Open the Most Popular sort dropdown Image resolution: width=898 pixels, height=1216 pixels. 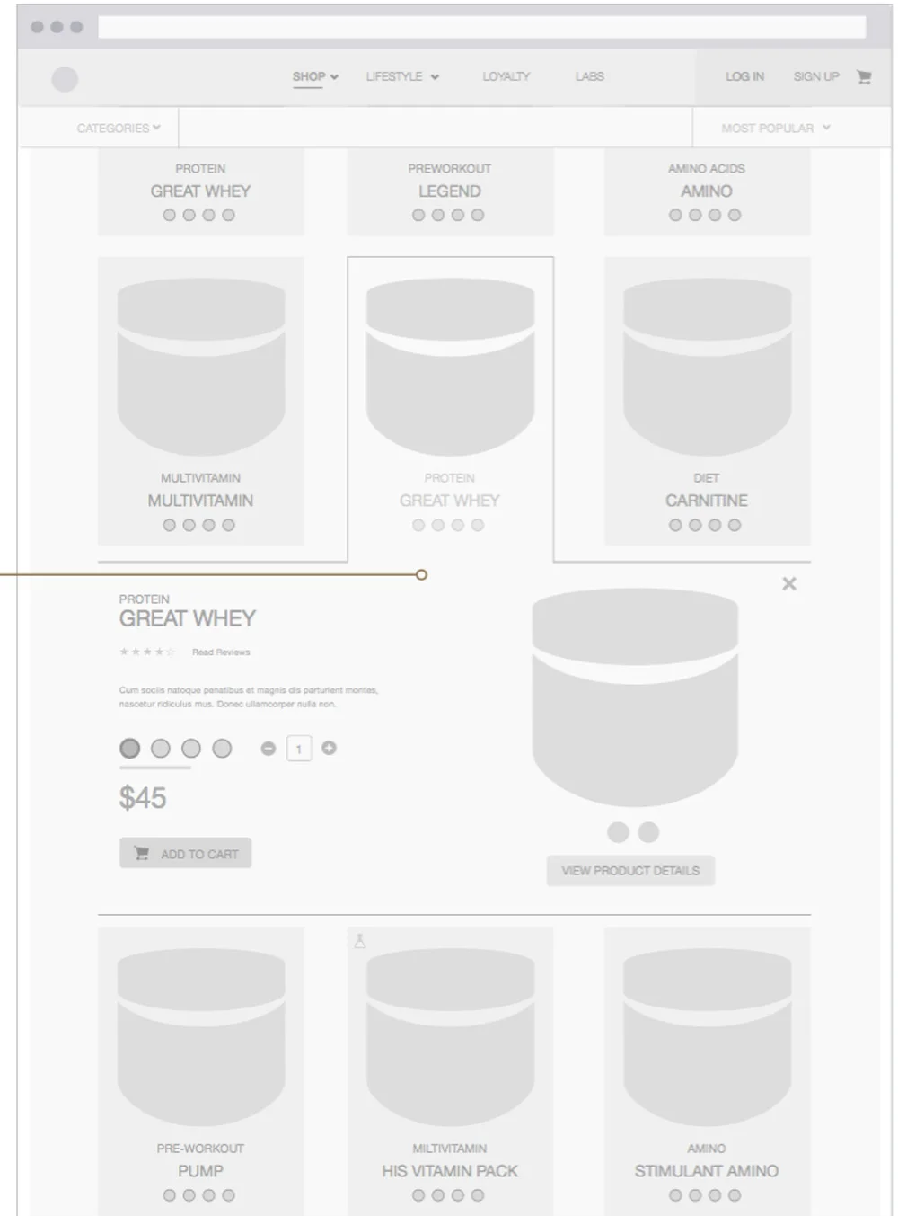point(776,129)
